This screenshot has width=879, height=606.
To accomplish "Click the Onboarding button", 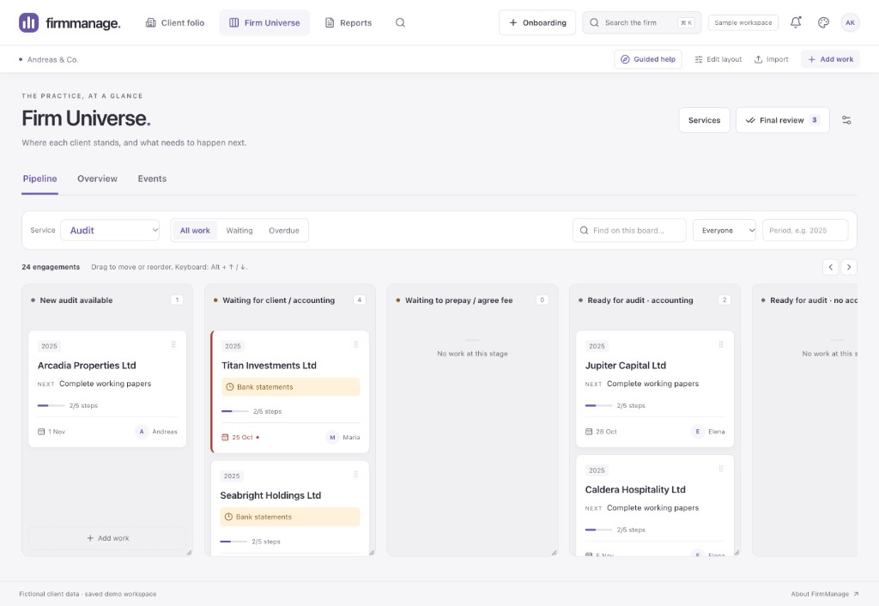I will pyautogui.click(x=537, y=23).
